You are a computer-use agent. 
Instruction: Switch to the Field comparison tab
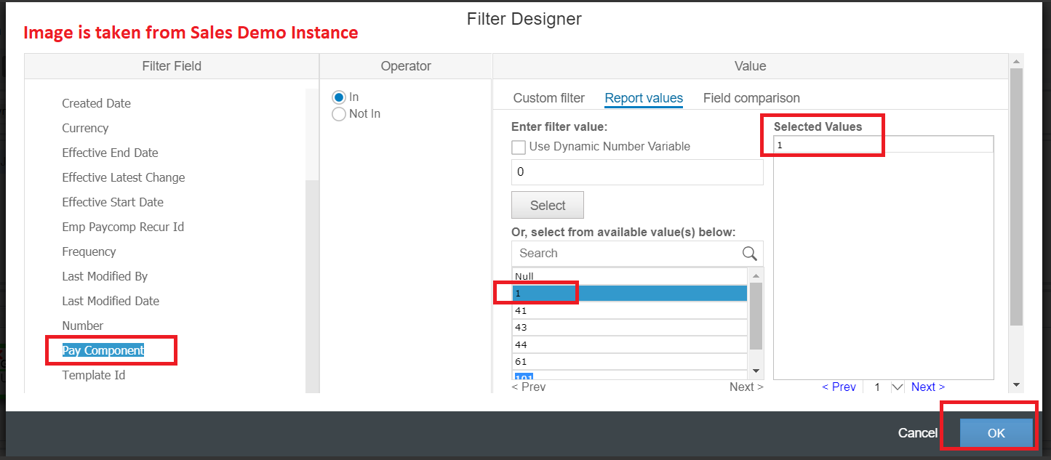click(x=751, y=98)
